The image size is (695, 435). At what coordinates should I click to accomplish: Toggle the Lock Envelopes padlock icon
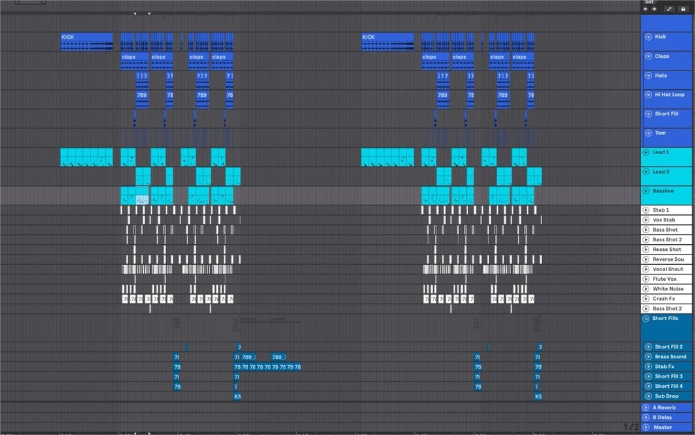click(683, 9)
